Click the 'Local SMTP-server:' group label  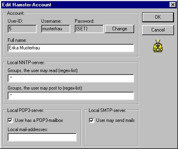107,110
